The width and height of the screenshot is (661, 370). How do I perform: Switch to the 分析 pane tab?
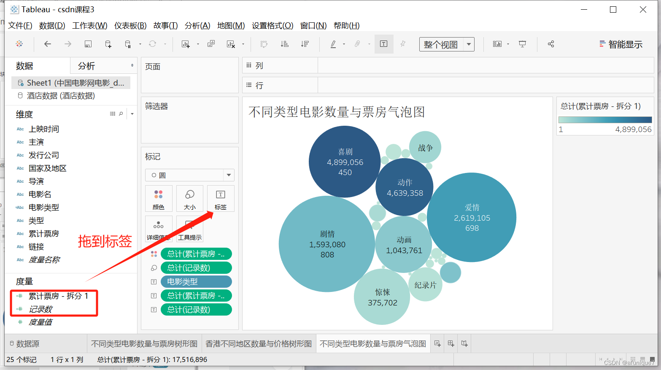coord(86,66)
